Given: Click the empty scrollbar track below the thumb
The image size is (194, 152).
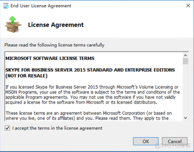Looking at the screenshot, I should (185, 90).
